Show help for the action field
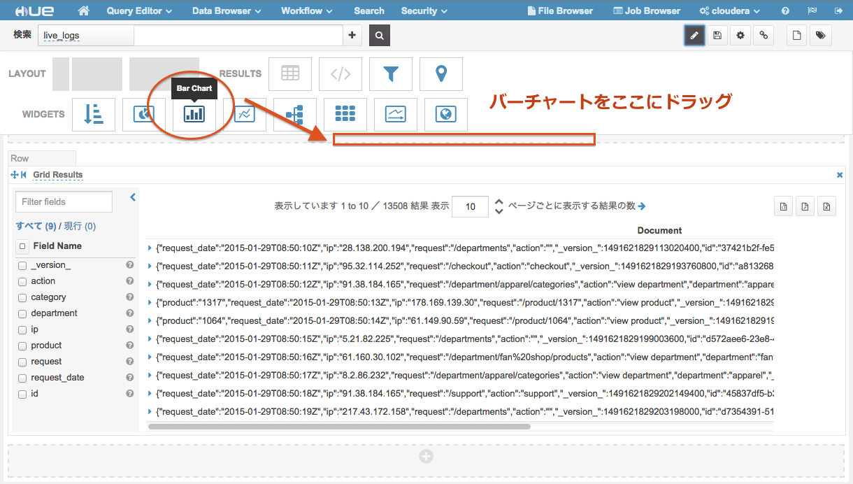 point(129,281)
